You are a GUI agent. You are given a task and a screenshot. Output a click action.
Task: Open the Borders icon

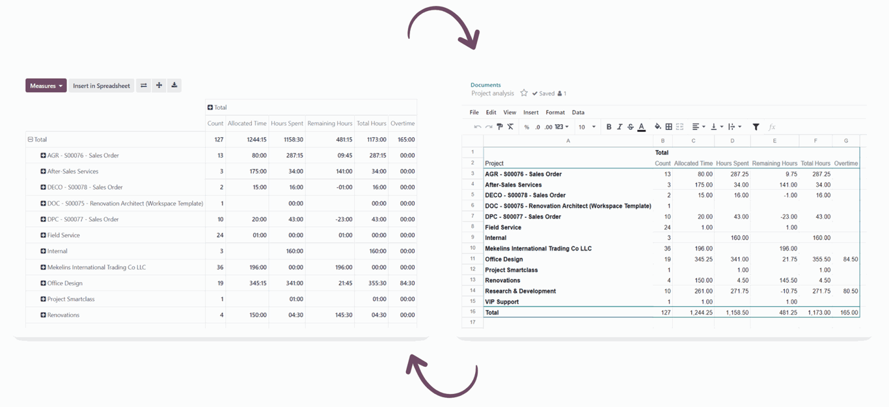[x=668, y=126]
